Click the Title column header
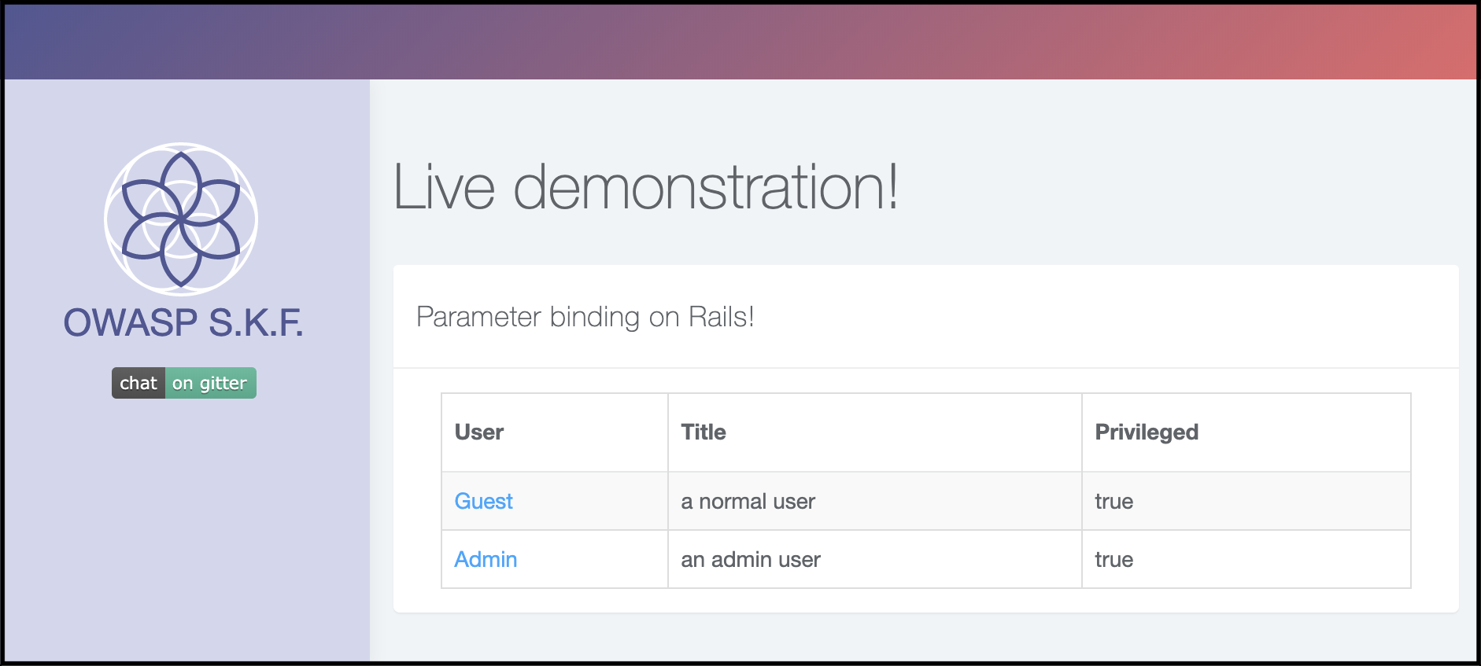This screenshot has width=1481, height=666. [x=704, y=432]
